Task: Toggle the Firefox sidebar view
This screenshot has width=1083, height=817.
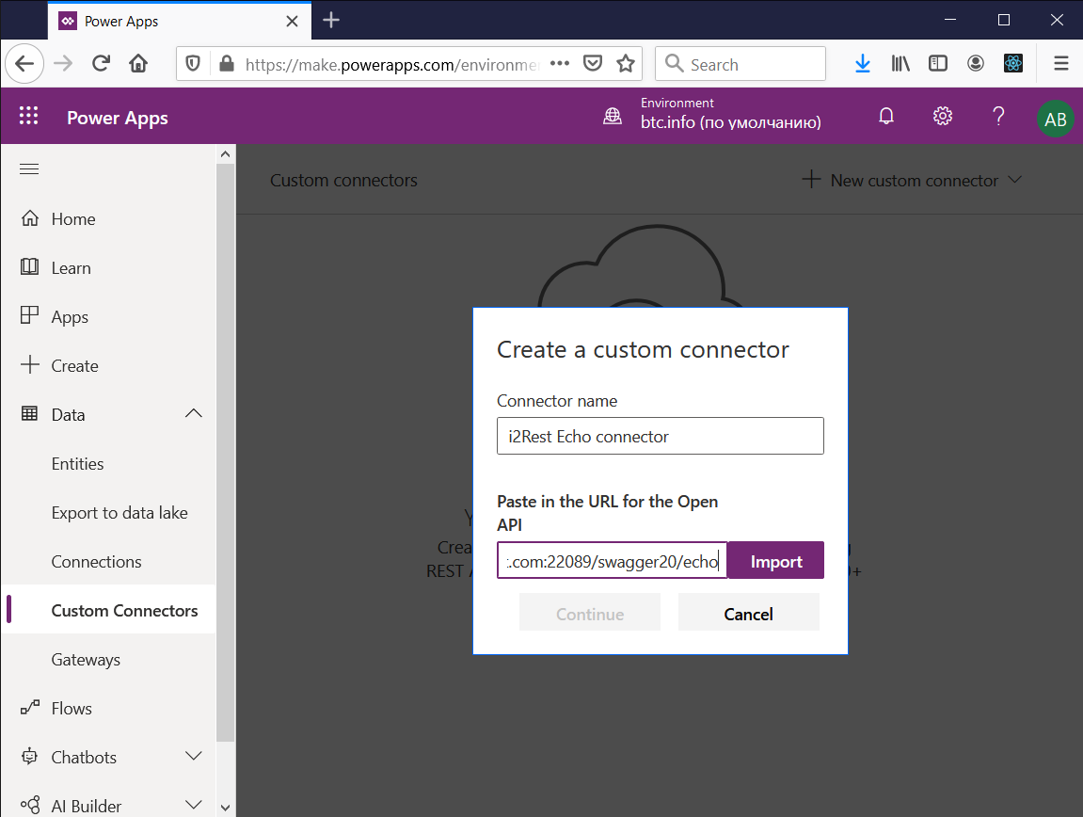Action: click(938, 64)
